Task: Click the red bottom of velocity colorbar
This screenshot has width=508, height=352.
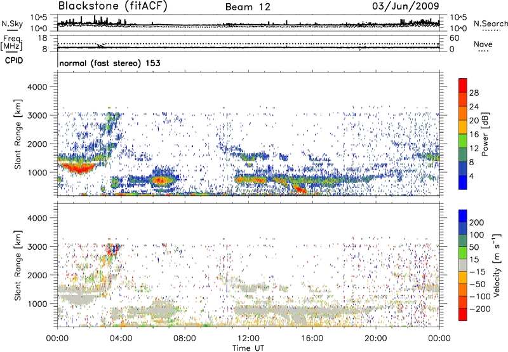Action: point(463,315)
